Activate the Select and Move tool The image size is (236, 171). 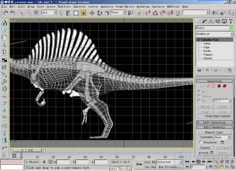tap(92, 13)
